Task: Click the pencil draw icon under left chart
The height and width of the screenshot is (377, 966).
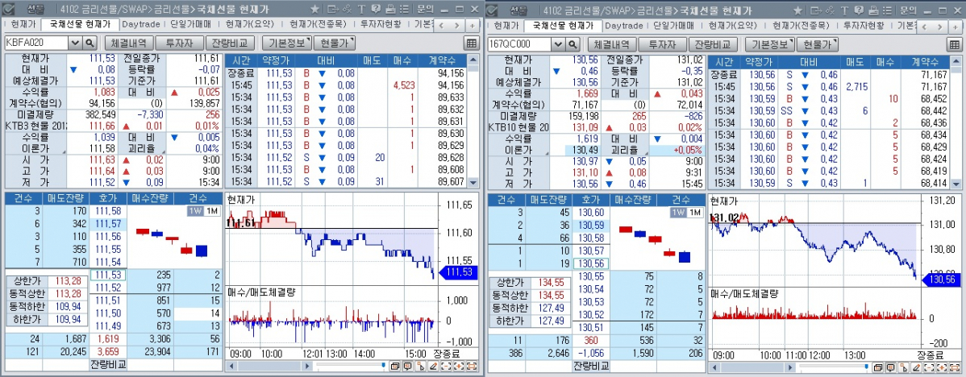Action: coord(434,366)
